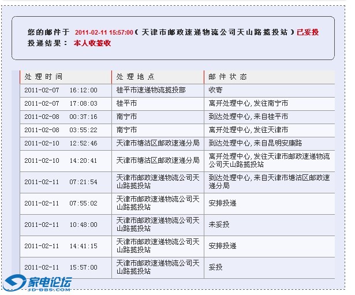Image resolution: width=355 pixels, height=295 pixels.
Task: Click the status '离开处理中心, 发往天津市邮政速递物流公司天山路揽投站'
Action: (x=269, y=160)
